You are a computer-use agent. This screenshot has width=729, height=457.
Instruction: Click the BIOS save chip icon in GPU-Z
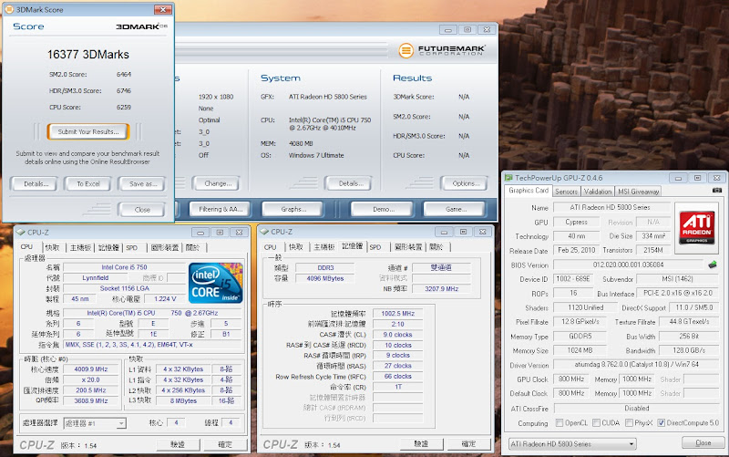(713, 265)
